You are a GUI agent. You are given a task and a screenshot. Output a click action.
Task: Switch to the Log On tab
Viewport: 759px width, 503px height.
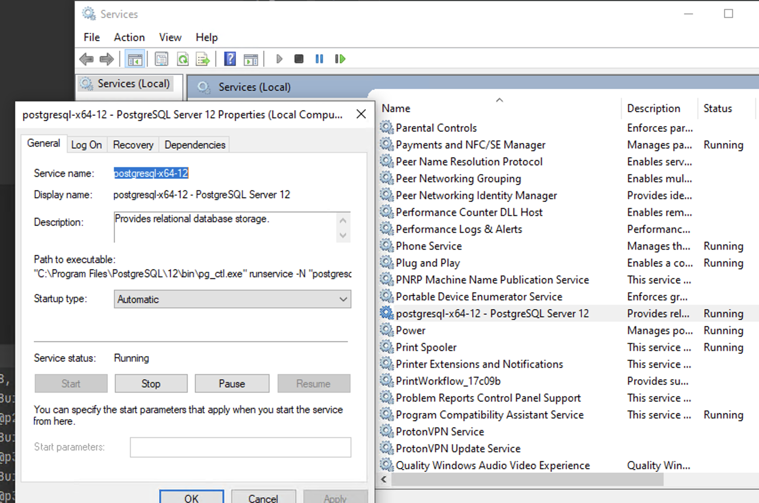pyautogui.click(x=87, y=145)
